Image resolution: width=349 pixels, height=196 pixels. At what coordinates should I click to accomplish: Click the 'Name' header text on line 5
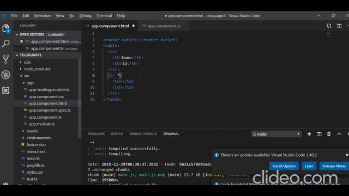click(x=127, y=58)
